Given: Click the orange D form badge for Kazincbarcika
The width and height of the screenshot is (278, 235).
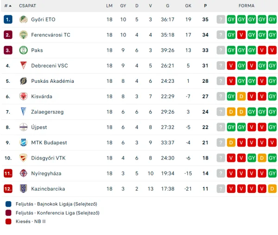Looking at the screenshot, I should [272, 189].
